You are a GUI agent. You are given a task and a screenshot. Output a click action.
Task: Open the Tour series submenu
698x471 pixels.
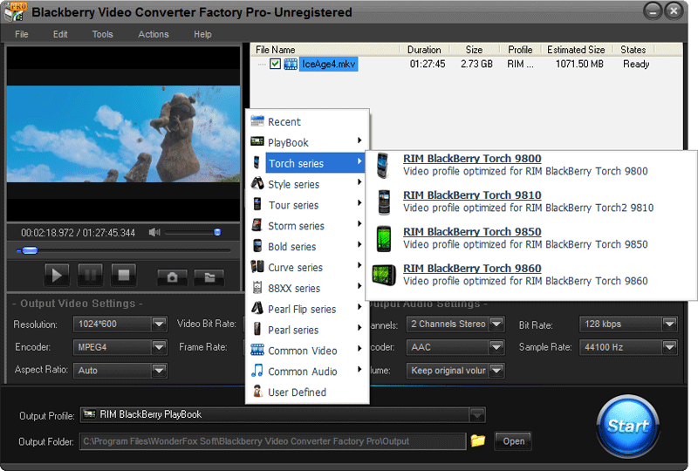[x=307, y=205]
